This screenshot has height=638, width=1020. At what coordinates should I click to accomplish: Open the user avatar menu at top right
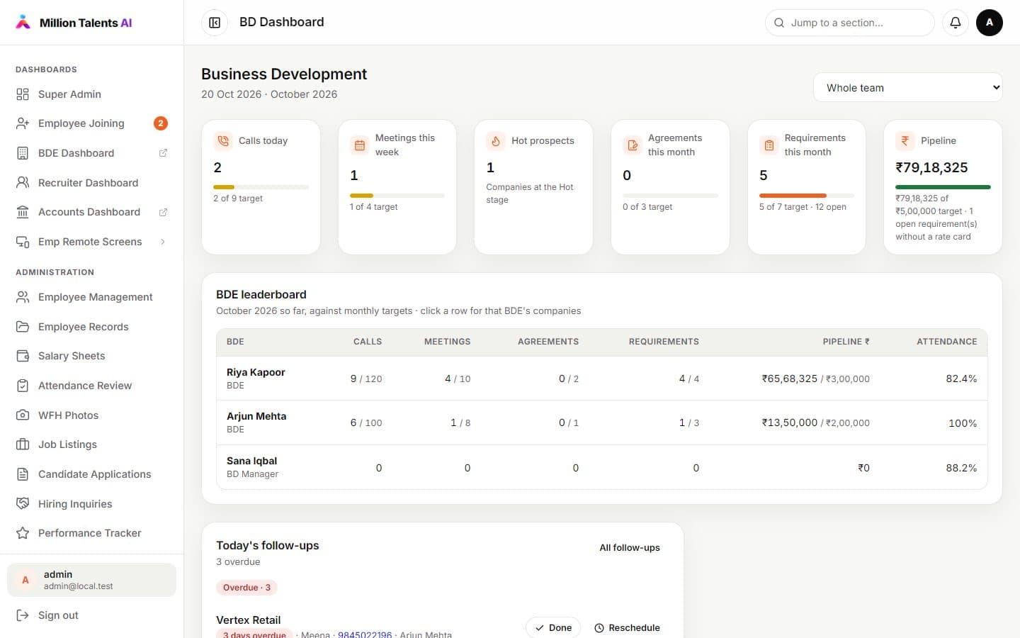(x=990, y=23)
